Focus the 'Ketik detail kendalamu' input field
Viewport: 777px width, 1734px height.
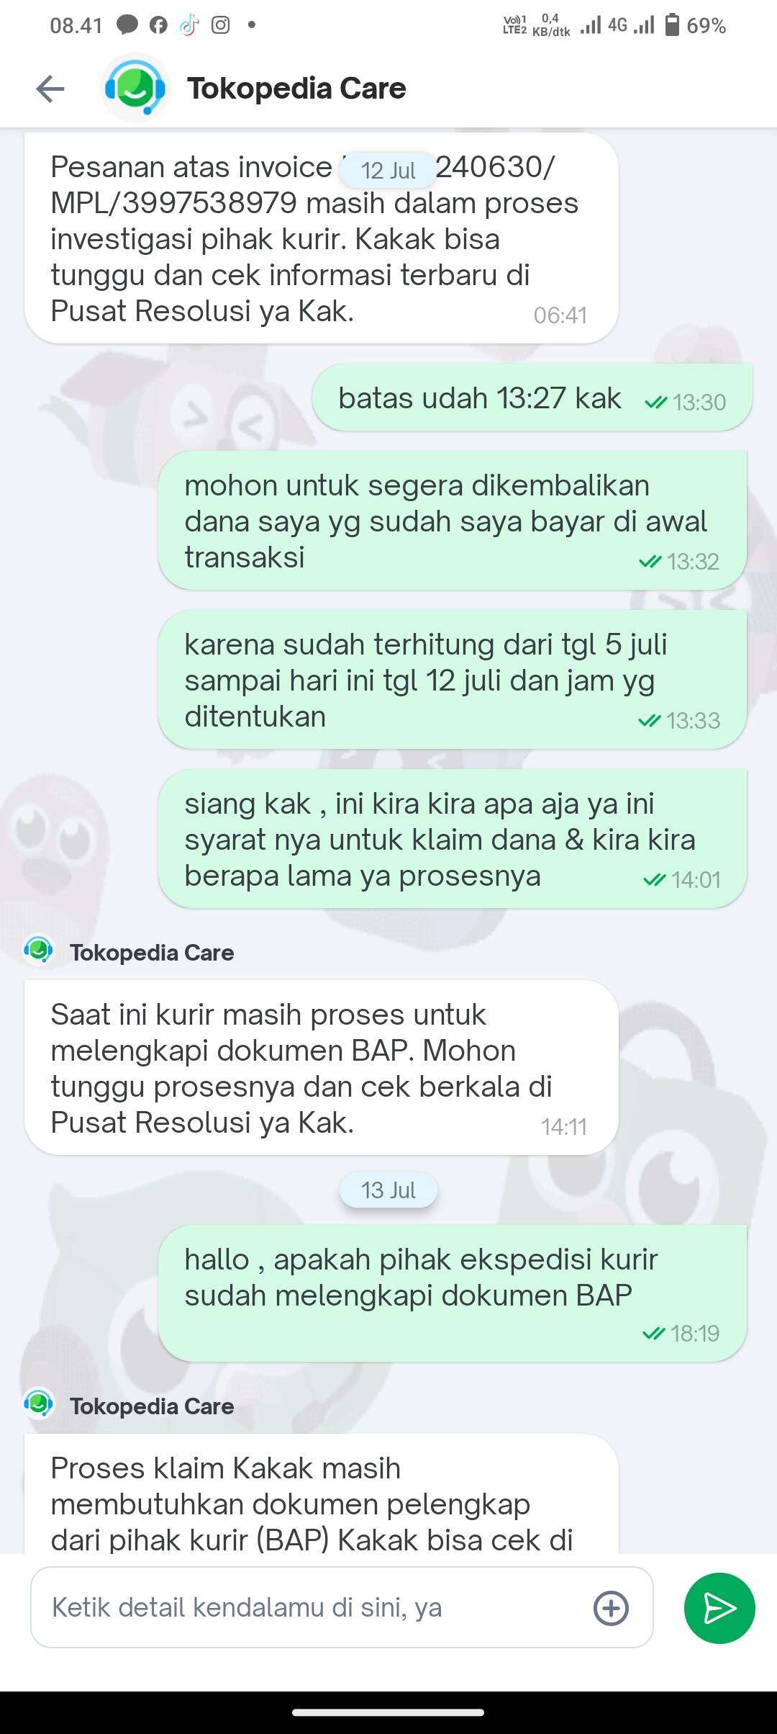(x=342, y=1608)
